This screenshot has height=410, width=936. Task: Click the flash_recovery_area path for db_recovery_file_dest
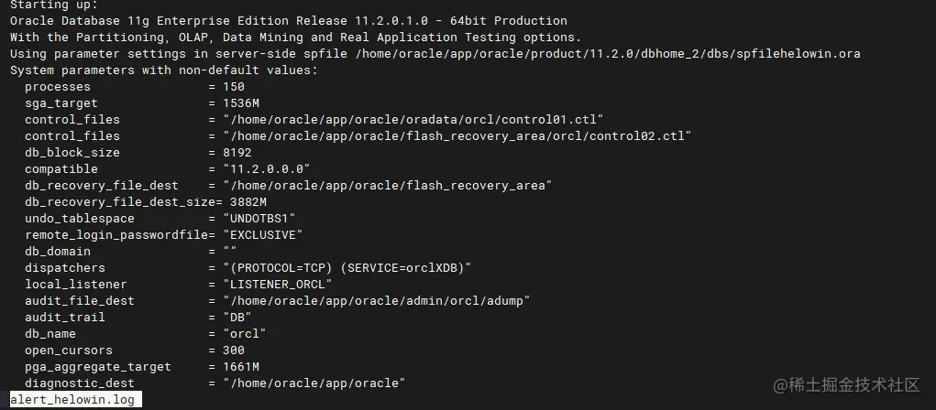[x=387, y=186]
